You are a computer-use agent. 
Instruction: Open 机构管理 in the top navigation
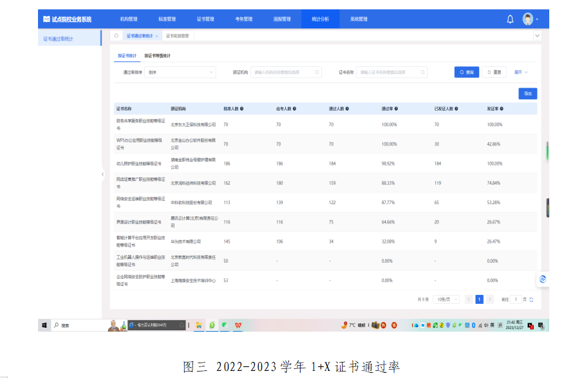pyautogui.click(x=129, y=19)
